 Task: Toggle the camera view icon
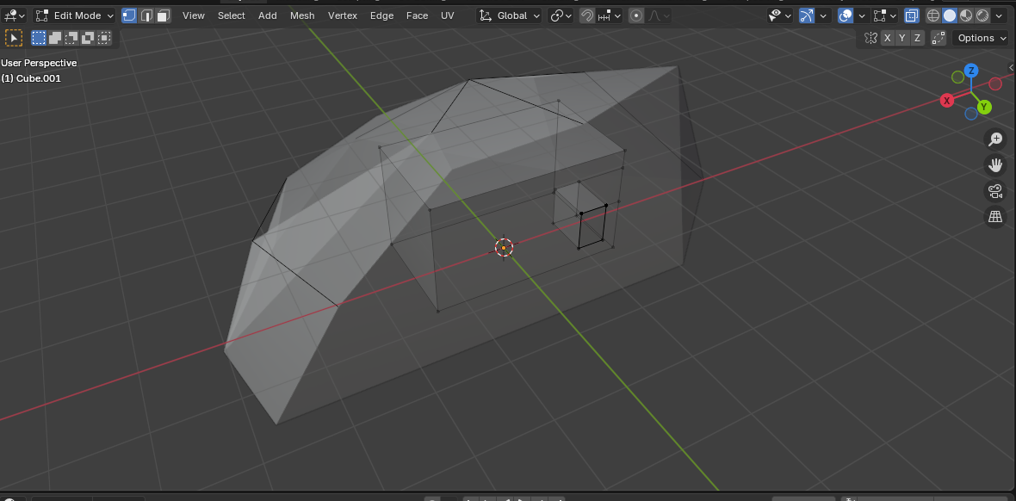pyautogui.click(x=994, y=190)
